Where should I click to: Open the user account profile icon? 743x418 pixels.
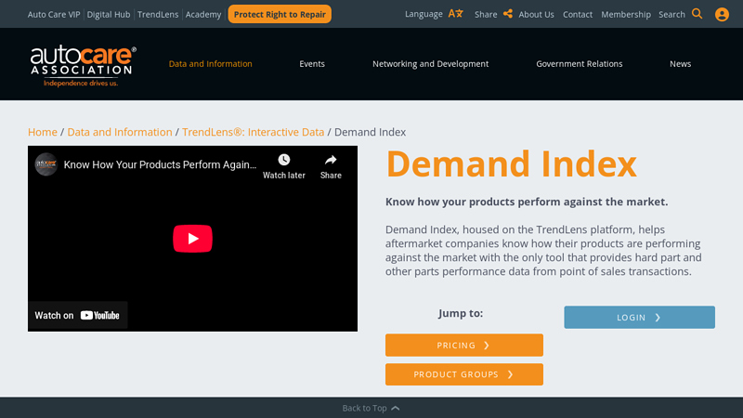pyautogui.click(x=722, y=14)
